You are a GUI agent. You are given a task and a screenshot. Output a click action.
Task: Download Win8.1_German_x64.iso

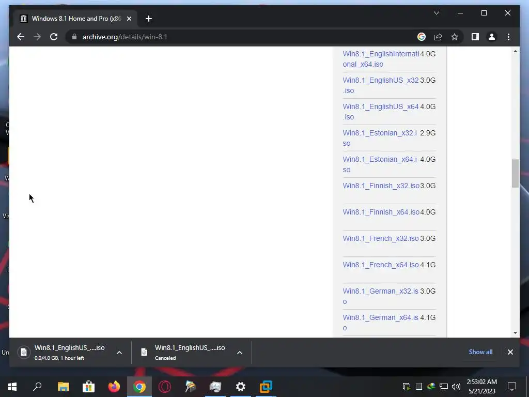(x=381, y=323)
